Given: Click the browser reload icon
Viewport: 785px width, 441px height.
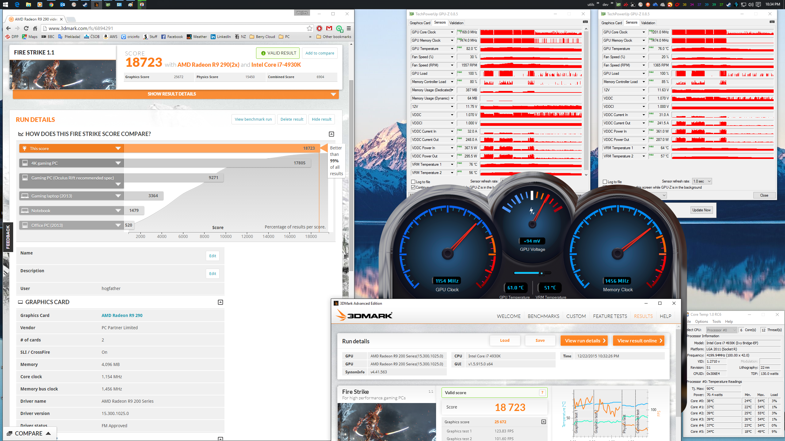Looking at the screenshot, I should coord(26,28).
